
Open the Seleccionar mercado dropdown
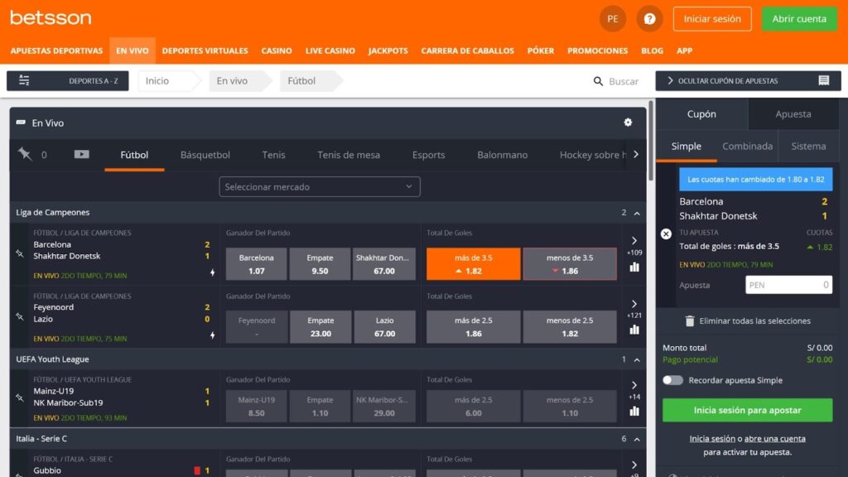click(x=320, y=186)
